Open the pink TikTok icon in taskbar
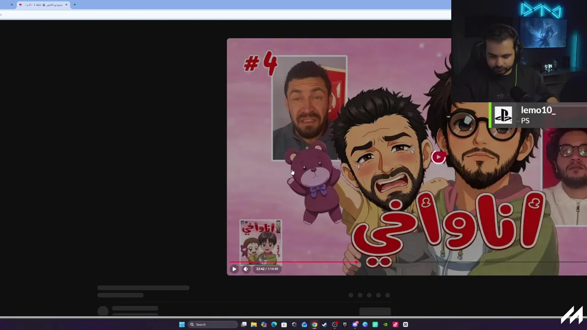 tap(395, 324)
